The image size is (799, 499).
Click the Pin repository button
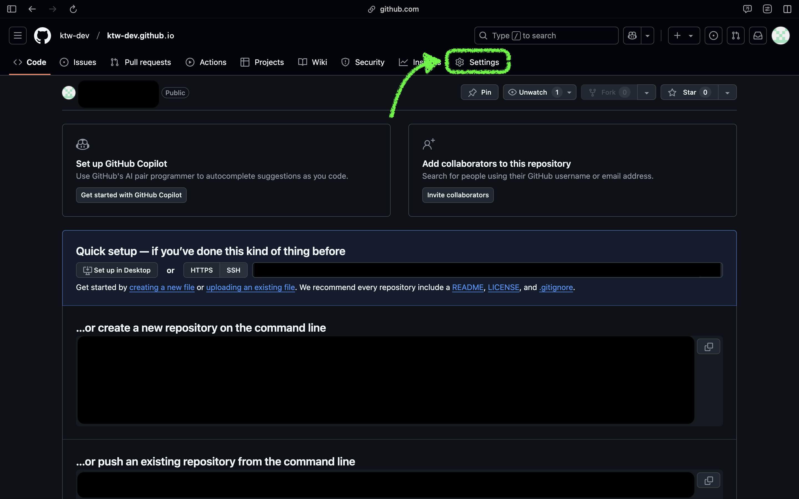(x=479, y=92)
